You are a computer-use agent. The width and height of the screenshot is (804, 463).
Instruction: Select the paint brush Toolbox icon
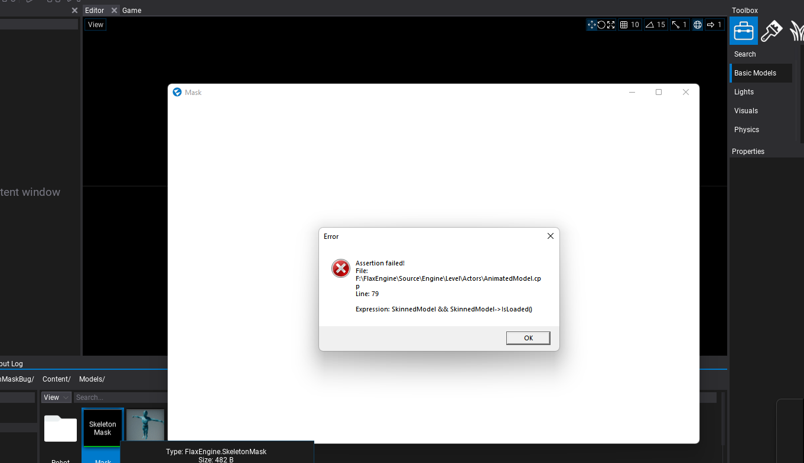click(x=773, y=30)
